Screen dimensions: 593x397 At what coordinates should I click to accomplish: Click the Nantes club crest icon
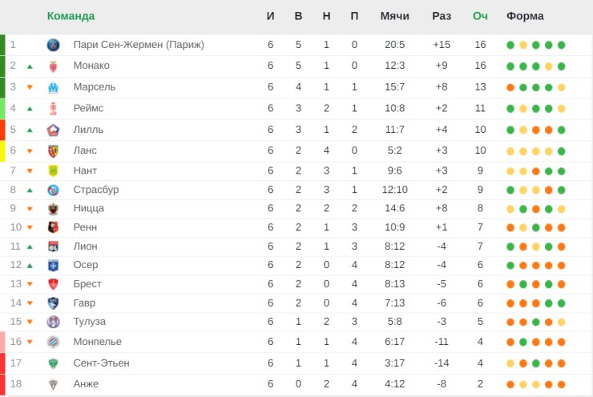click(x=53, y=170)
